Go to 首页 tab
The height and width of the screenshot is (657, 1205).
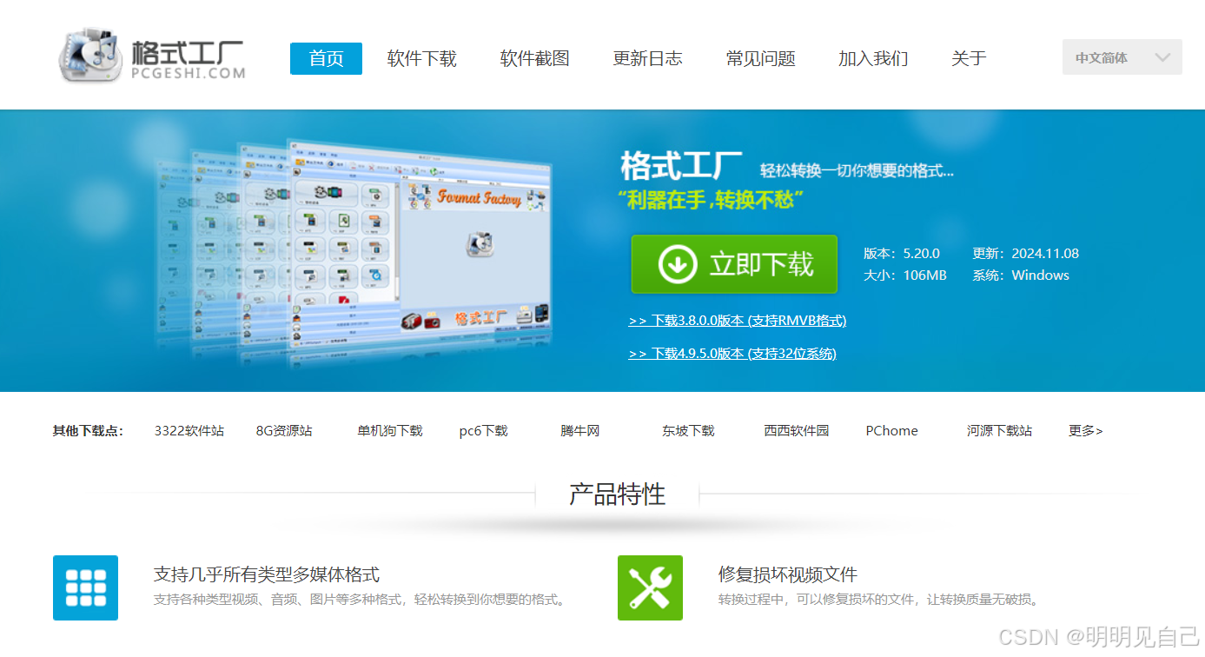point(326,58)
